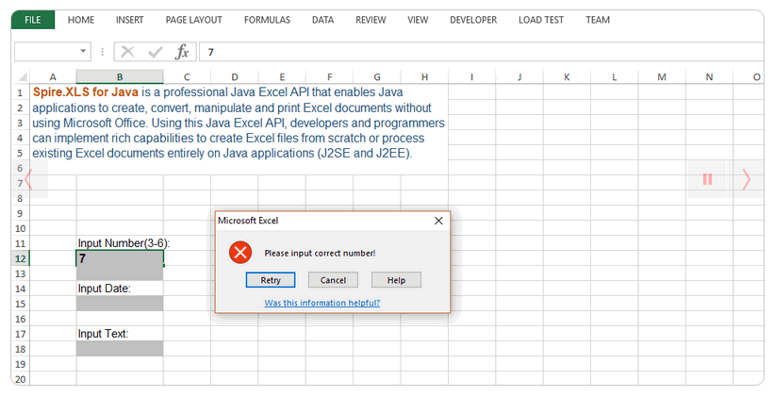Open the PAGE LAYOUT tab
The width and height of the screenshot is (774, 397).
[193, 20]
